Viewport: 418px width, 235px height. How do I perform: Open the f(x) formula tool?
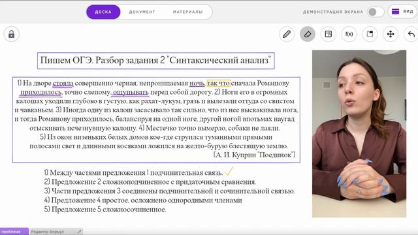click(349, 34)
